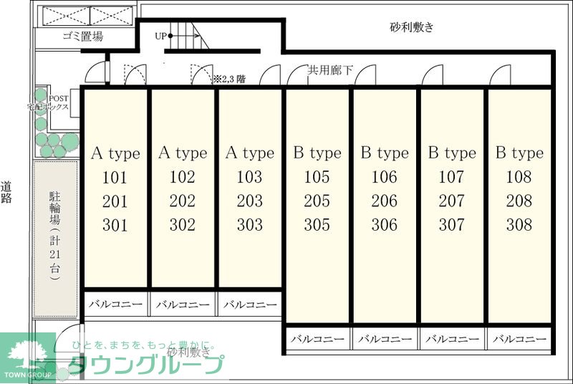Click the ※2,3 階 note

[229, 79]
